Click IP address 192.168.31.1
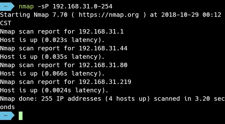The width and height of the screenshot is (225, 124). pyautogui.click(x=101, y=31)
